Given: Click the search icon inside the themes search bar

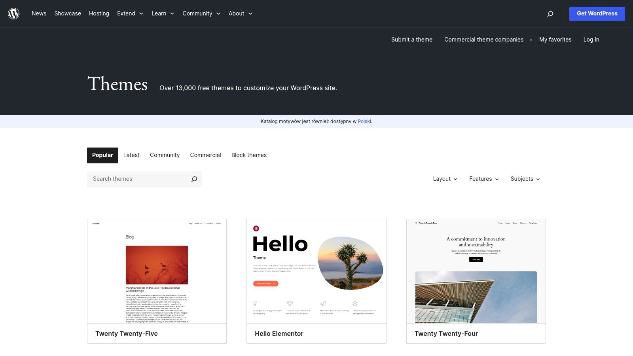Looking at the screenshot, I should tap(194, 179).
